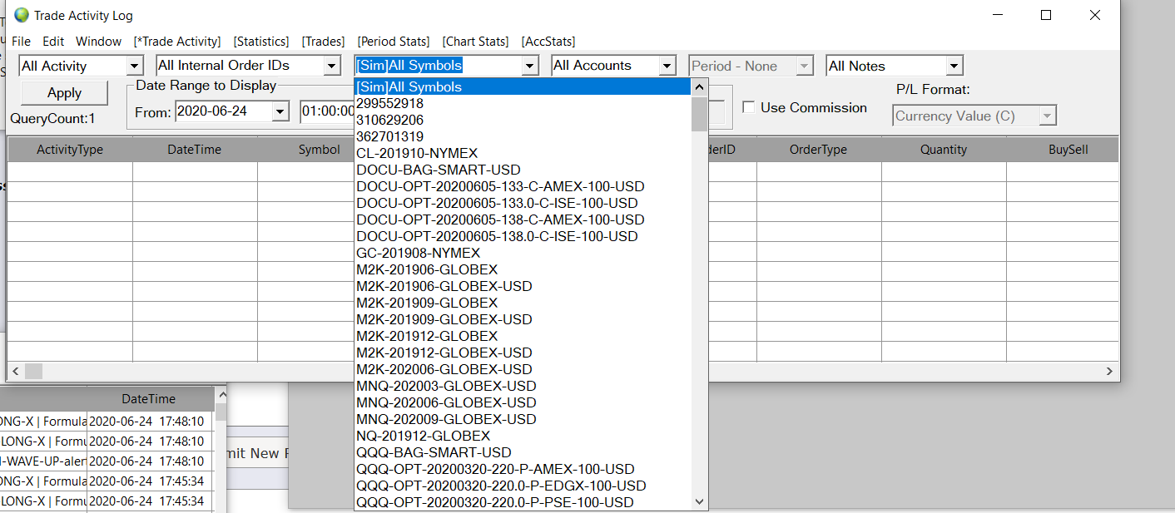Choose NQ-201912-GLOBEX from the symbol list

pyautogui.click(x=523, y=436)
